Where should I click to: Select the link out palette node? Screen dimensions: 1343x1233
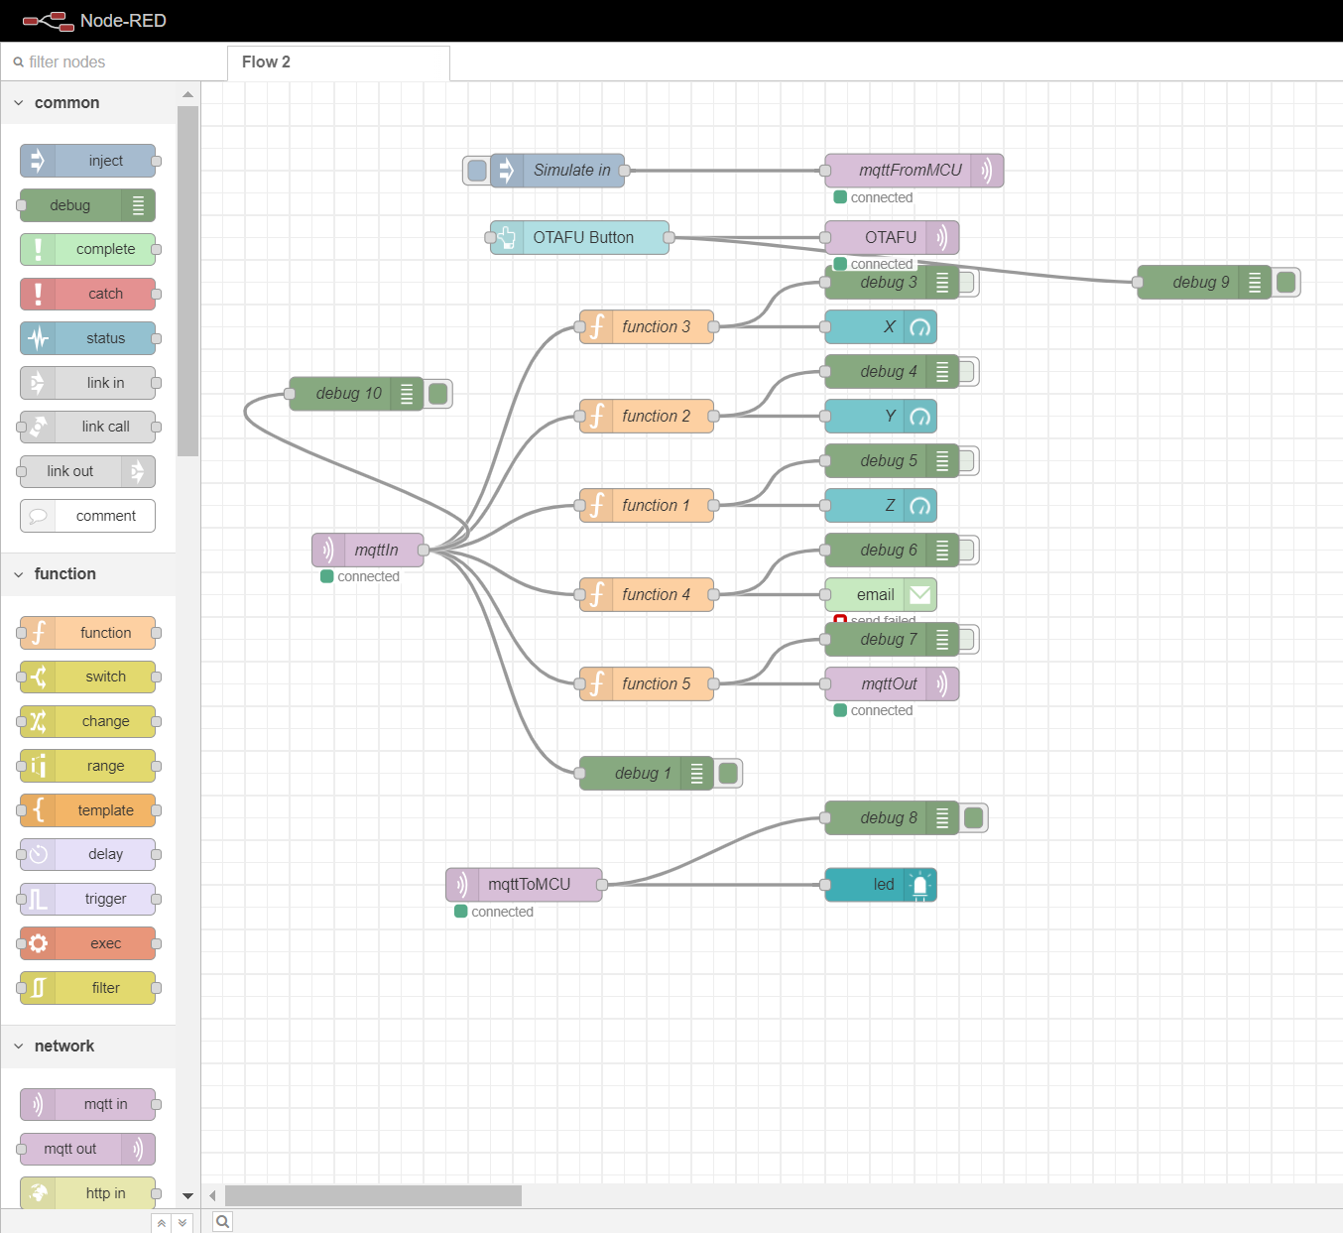click(87, 471)
